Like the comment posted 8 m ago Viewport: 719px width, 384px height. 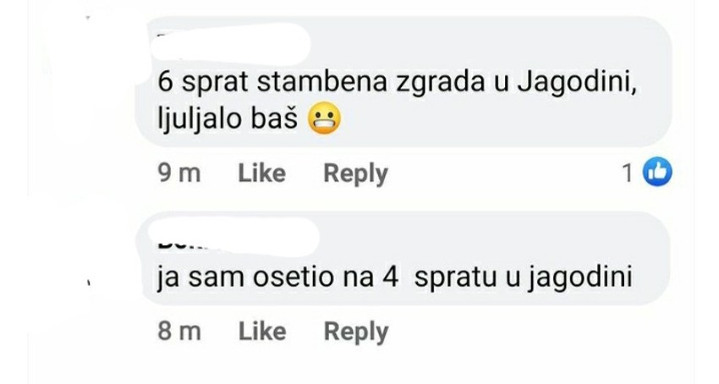point(262,332)
